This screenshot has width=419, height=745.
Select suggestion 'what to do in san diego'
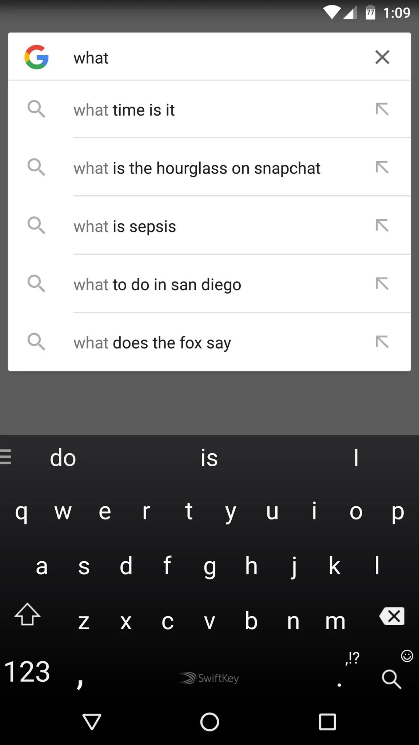point(157,284)
